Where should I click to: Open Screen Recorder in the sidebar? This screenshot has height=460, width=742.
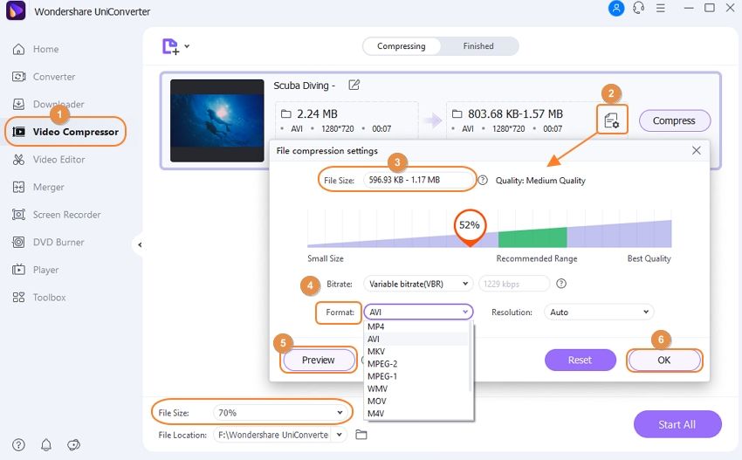point(66,215)
